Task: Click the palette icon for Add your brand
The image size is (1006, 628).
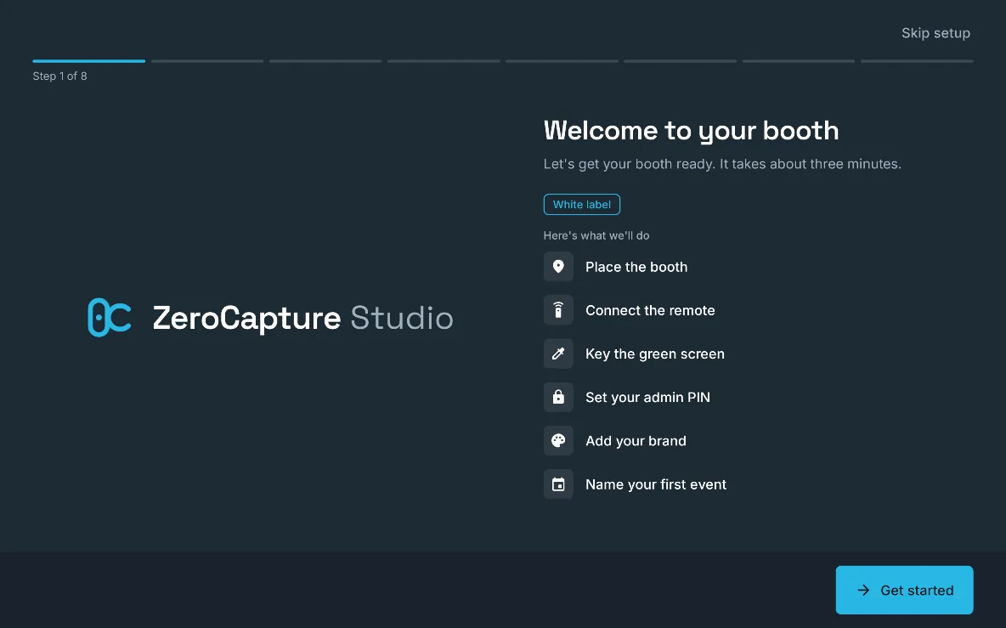Action: (x=558, y=441)
